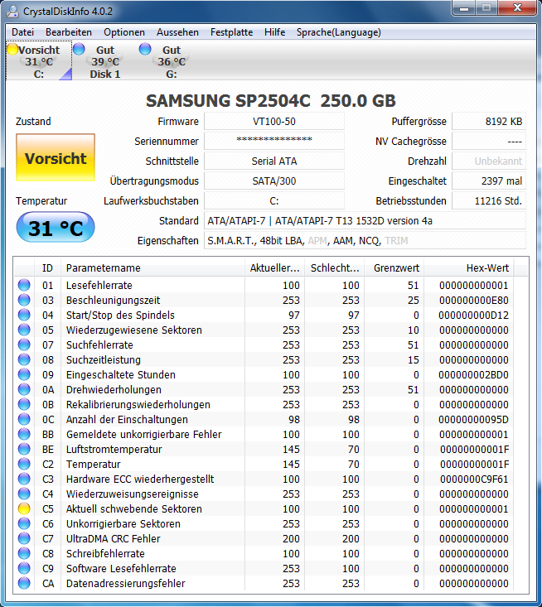The image size is (542, 607).
Task: Click the 31 °C temperature badge
Action: [x=56, y=227]
